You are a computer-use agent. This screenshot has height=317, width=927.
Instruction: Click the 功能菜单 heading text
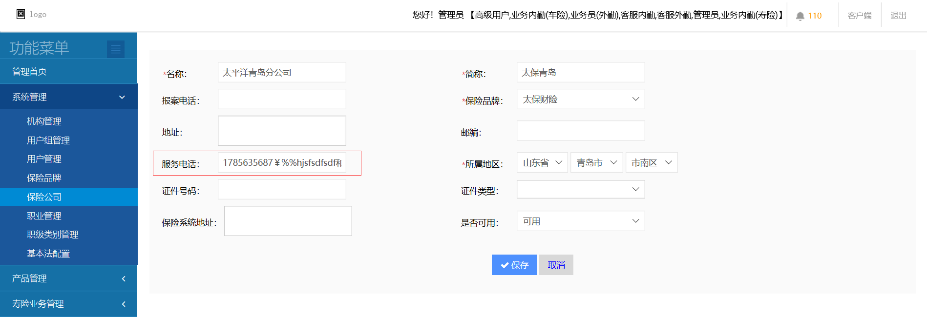click(x=39, y=48)
